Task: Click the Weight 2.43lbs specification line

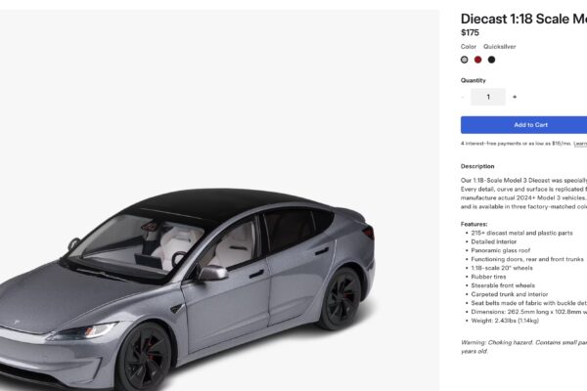Action: point(505,321)
